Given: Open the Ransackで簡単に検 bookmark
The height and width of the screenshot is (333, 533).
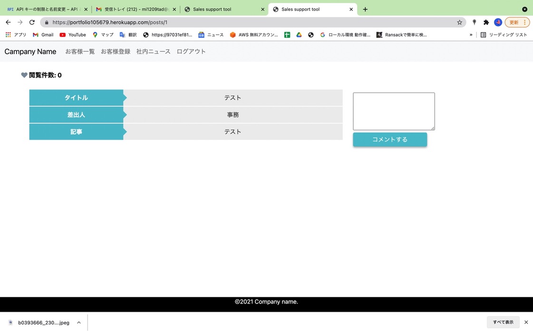Looking at the screenshot, I should [401, 35].
